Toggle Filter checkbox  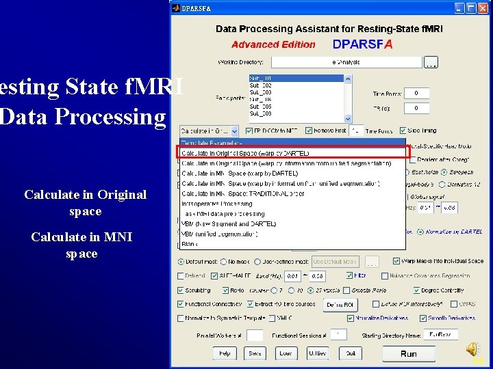coord(349,275)
